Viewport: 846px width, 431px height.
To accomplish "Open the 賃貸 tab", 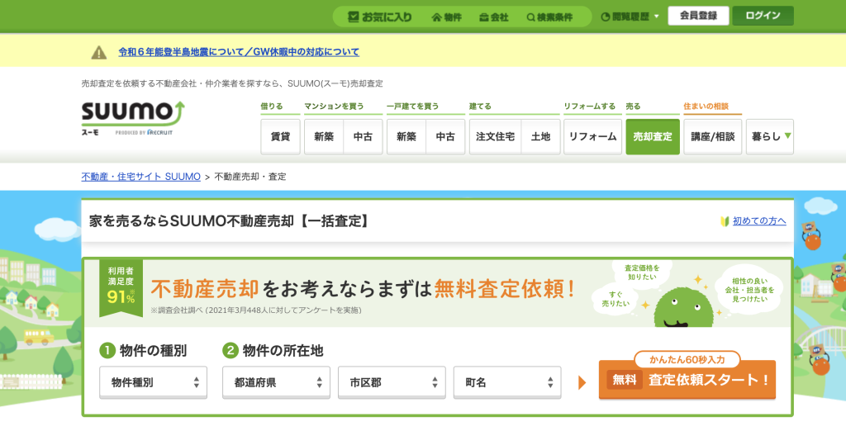I will 280,136.
